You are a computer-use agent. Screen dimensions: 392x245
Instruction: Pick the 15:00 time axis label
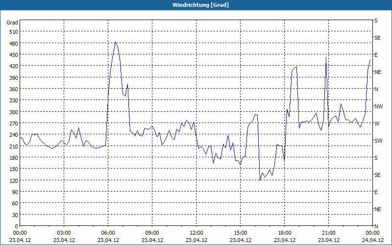[x=241, y=233]
